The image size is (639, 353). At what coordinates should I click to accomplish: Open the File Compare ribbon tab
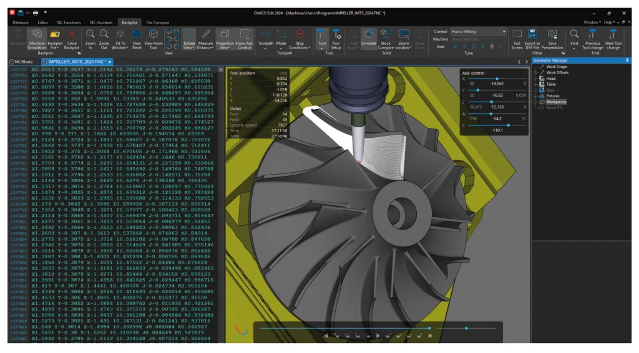(x=157, y=22)
